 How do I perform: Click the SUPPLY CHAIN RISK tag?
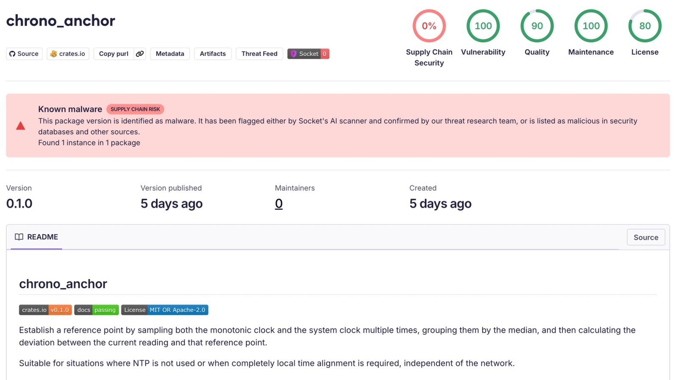pos(135,109)
